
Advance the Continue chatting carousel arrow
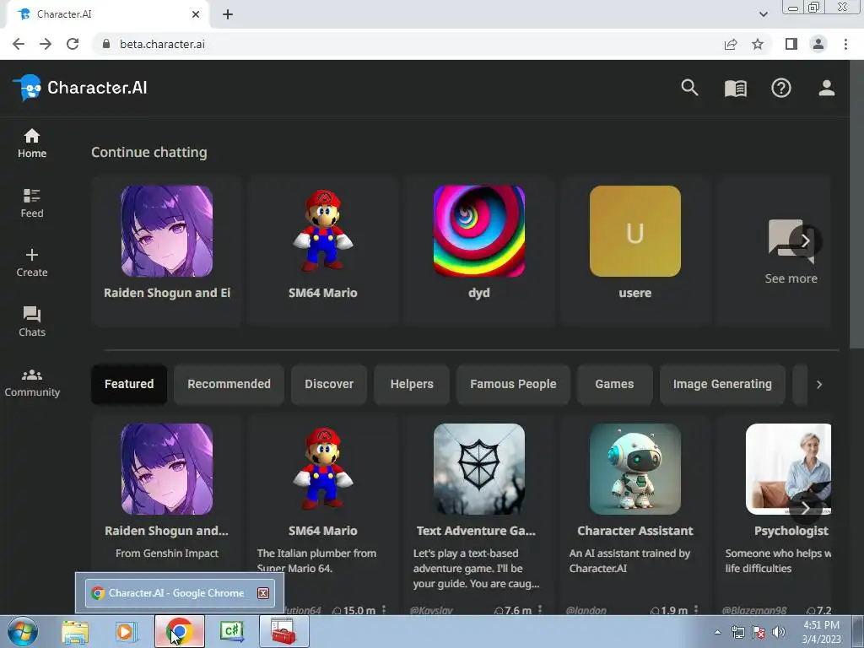click(x=805, y=240)
